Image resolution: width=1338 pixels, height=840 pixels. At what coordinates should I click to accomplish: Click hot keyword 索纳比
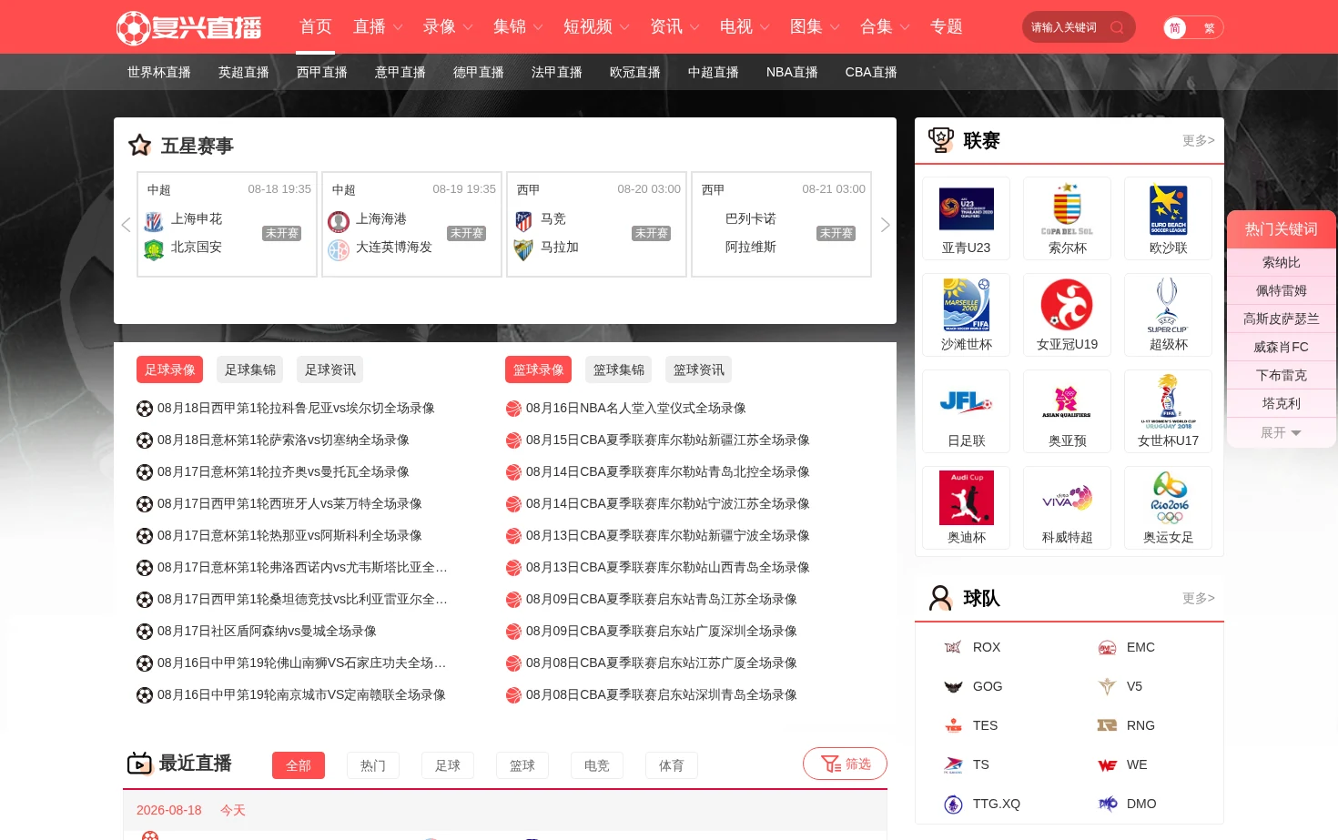pyautogui.click(x=1281, y=262)
